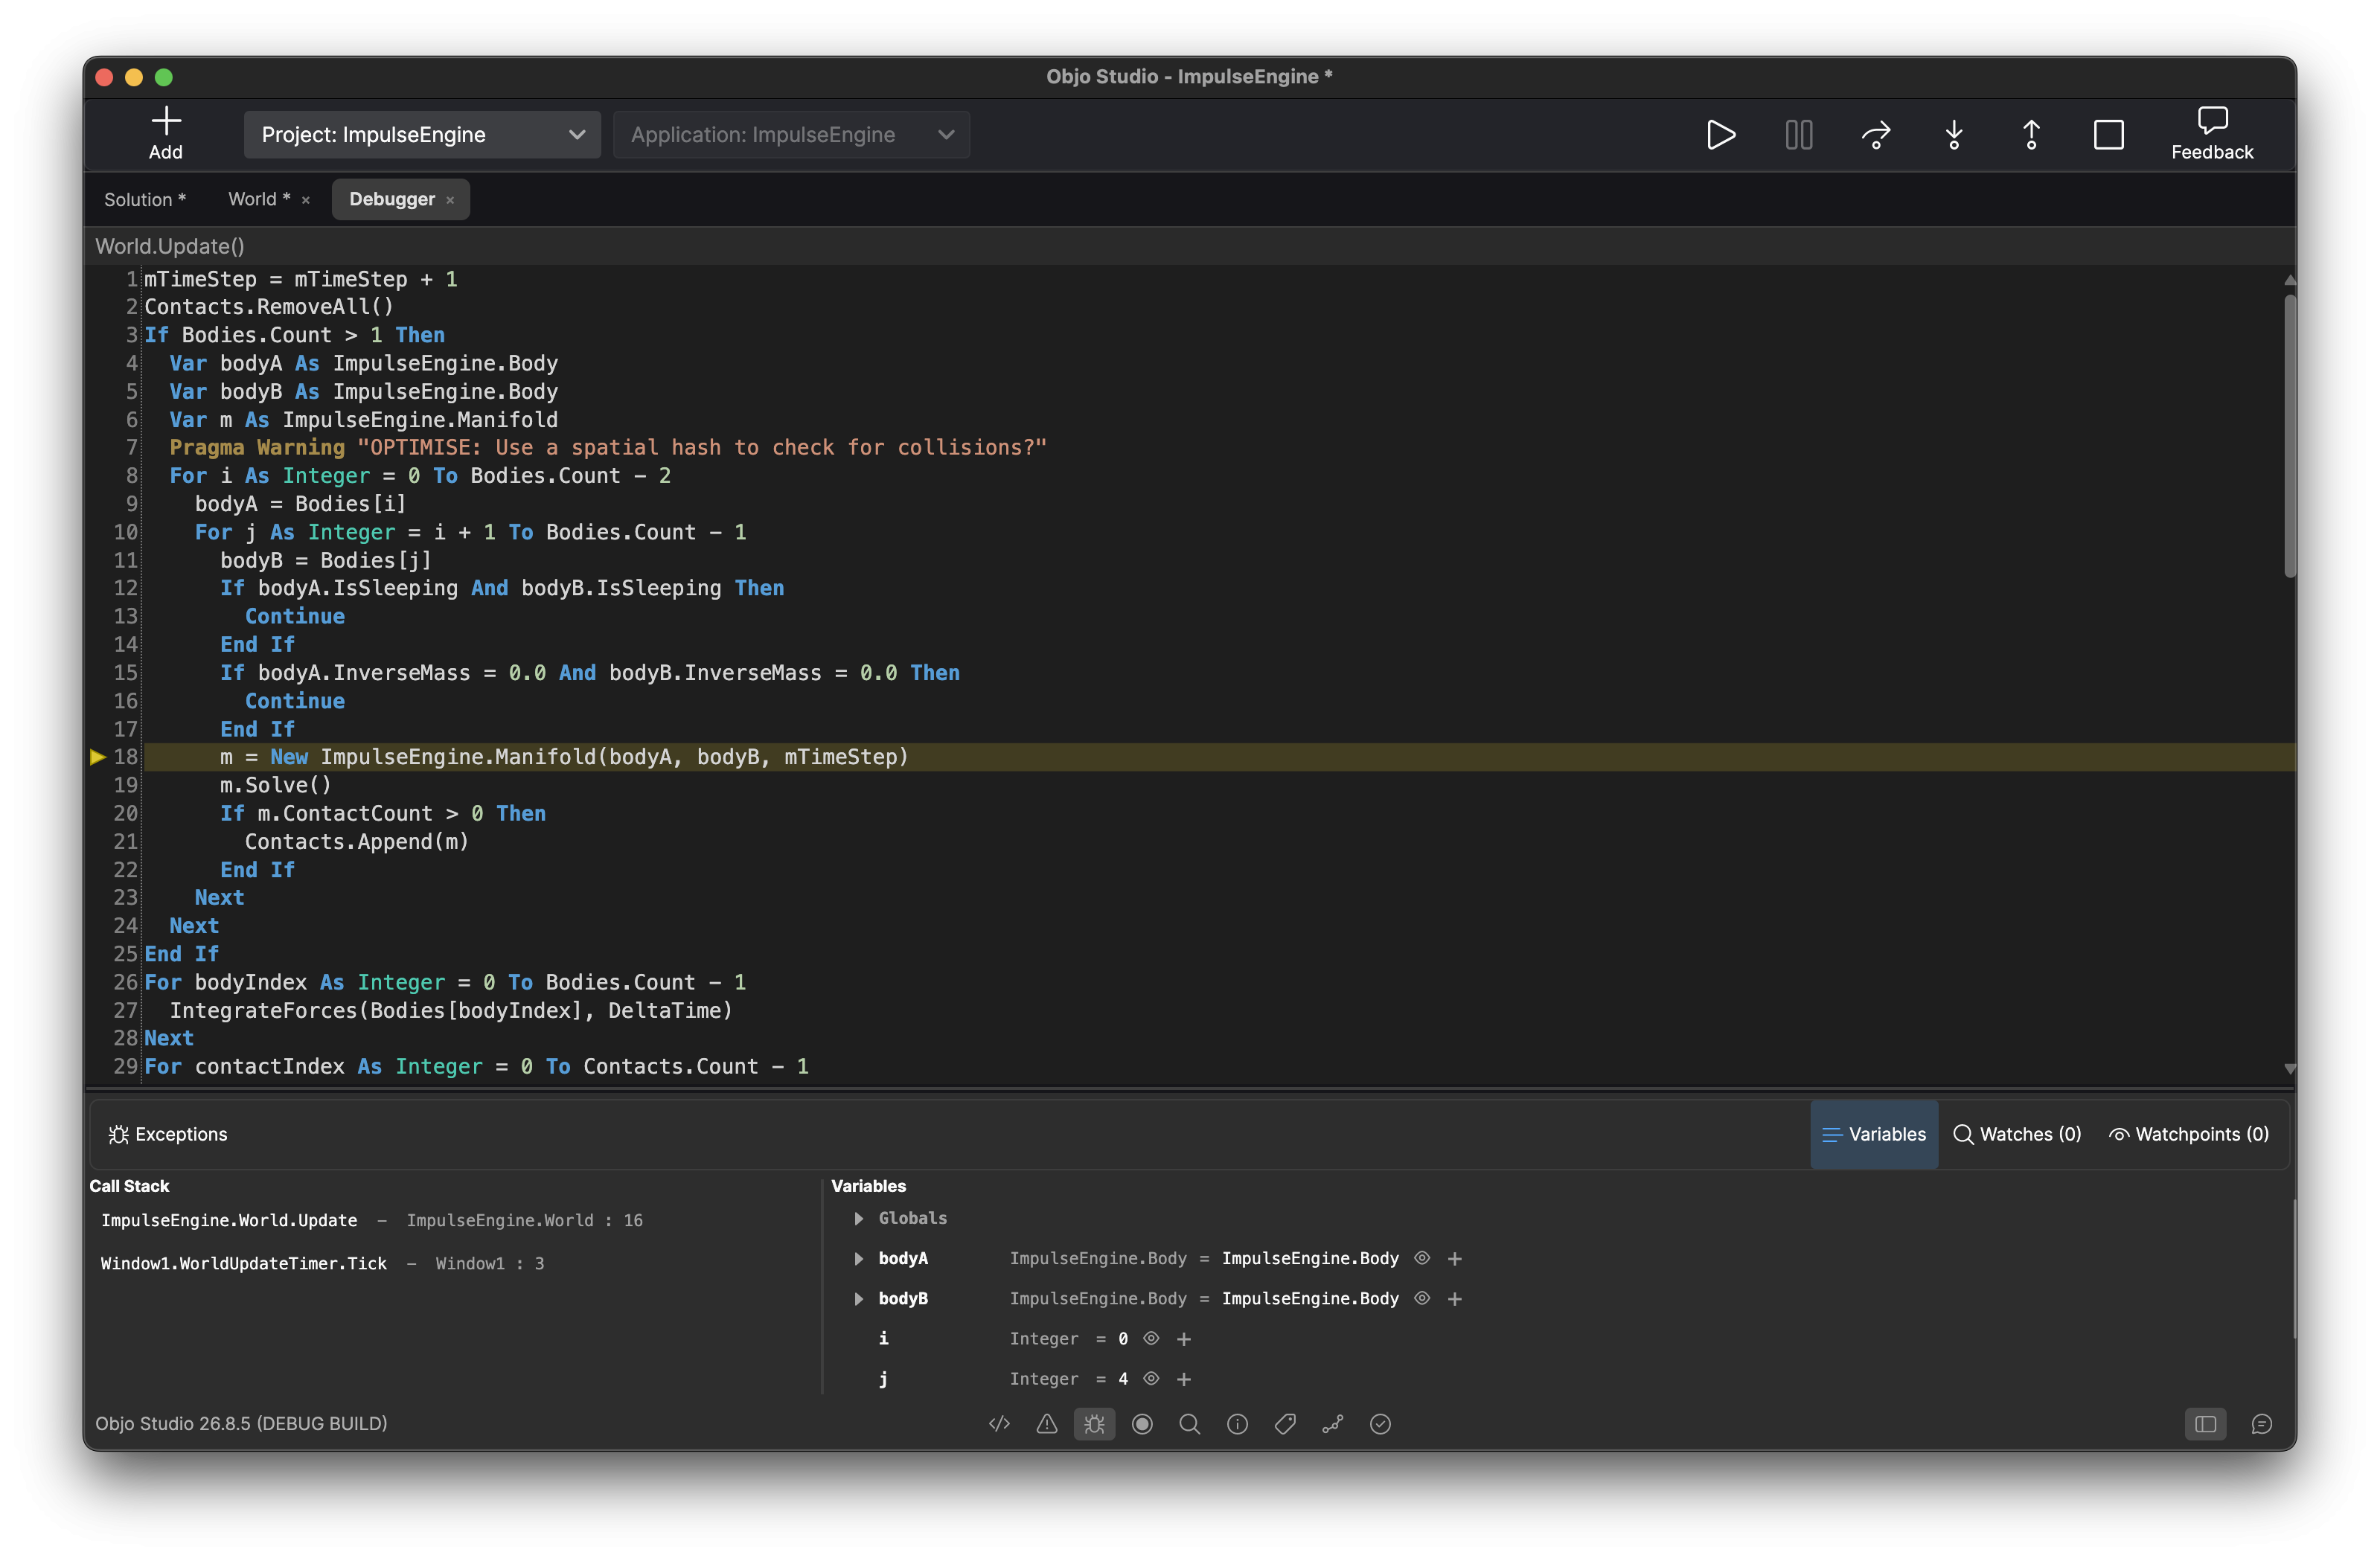
Task: Open the code editor status icon
Action: tap(999, 1423)
